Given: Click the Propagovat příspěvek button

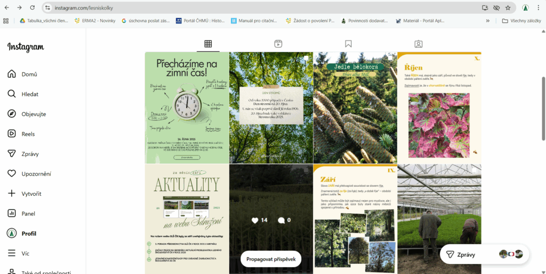Looking at the screenshot, I should [271, 259].
